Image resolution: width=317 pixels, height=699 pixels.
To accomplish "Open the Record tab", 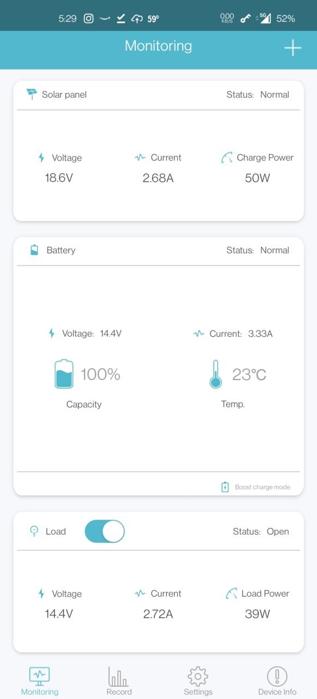I will 119,681.
